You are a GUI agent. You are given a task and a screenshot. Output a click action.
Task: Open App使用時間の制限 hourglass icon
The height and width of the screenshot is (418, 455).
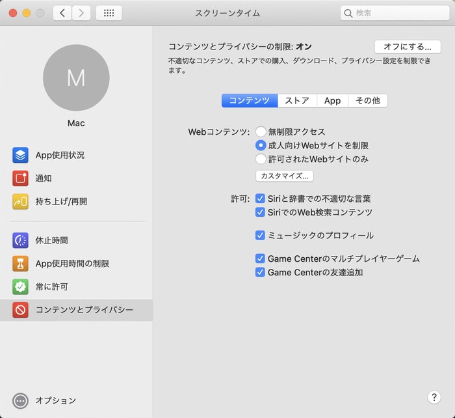[20, 264]
